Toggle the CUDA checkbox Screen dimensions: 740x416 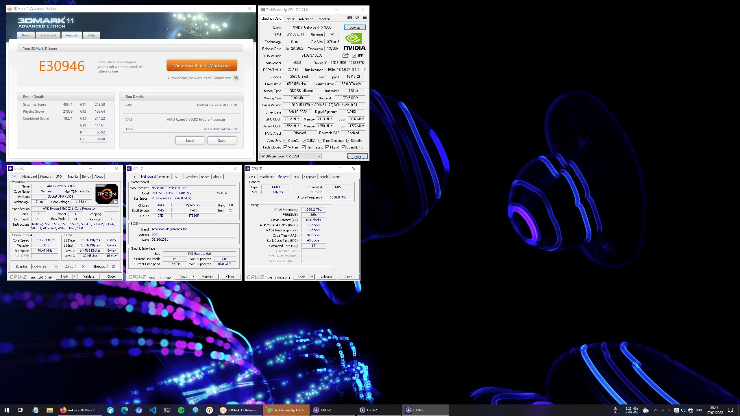304,141
